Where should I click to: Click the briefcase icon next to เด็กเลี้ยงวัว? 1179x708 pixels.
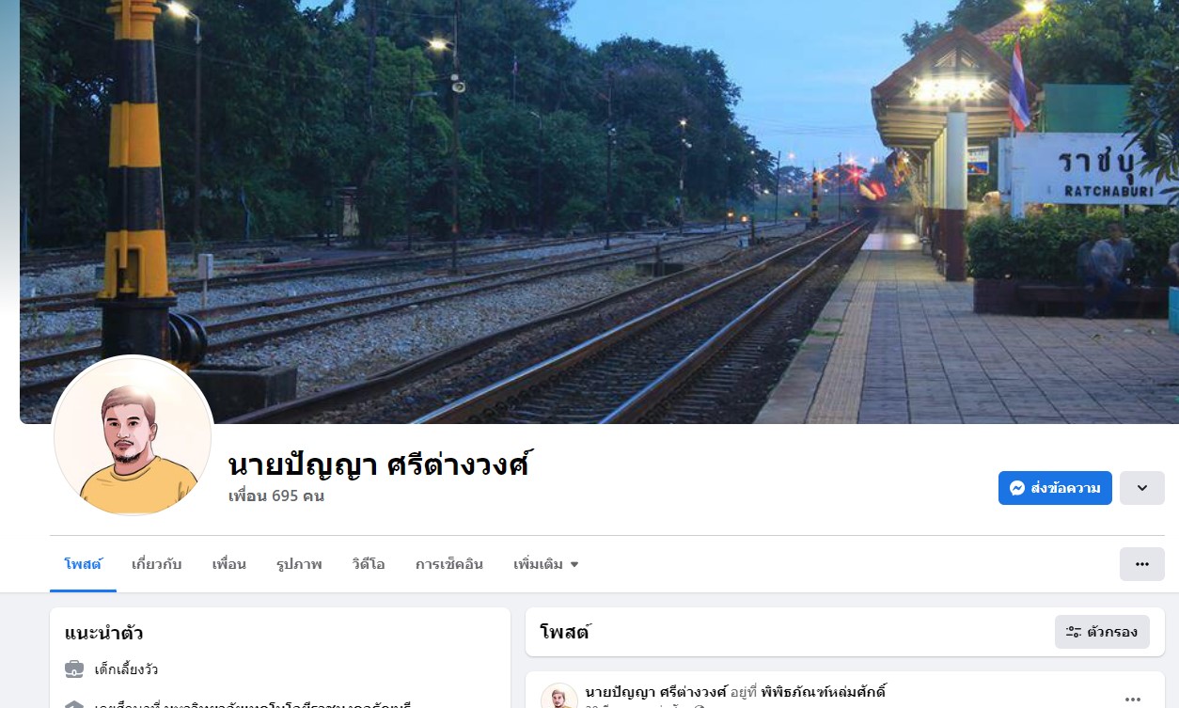pyautogui.click(x=74, y=669)
